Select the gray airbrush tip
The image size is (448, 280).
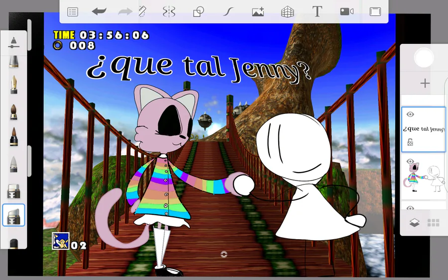pyautogui.click(x=14, y=164)
